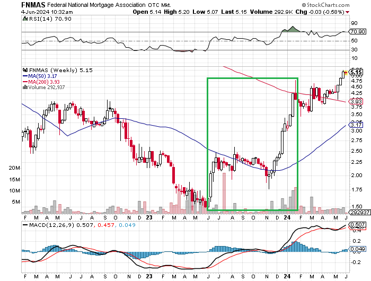Click the 'Volume 292,937' legend entry
Image resolution: width=371 pixels, height=281 pixels.
[x=47, y=87]
